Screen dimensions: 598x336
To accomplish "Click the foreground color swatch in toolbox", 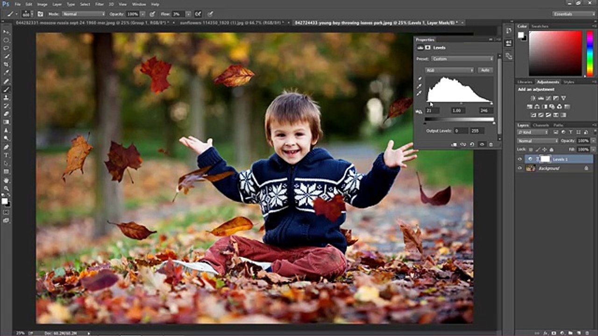I will pyautogui.click(x=5, y=201).
